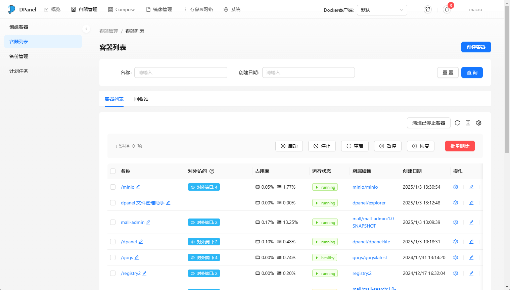Click the table density height icon

point(468,123)
